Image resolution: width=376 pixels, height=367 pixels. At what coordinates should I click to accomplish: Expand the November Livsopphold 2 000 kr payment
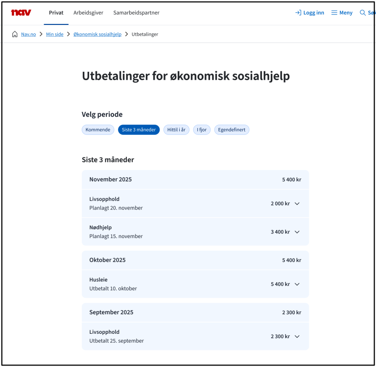click(297, 204)
